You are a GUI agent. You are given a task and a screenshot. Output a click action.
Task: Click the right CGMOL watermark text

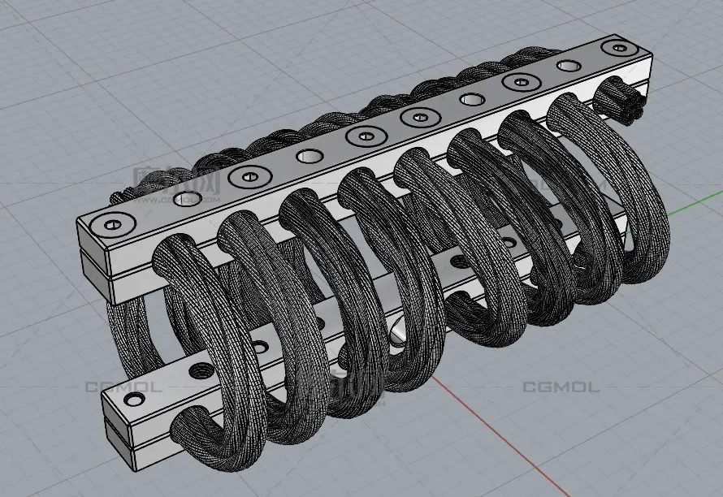point(561,387)
